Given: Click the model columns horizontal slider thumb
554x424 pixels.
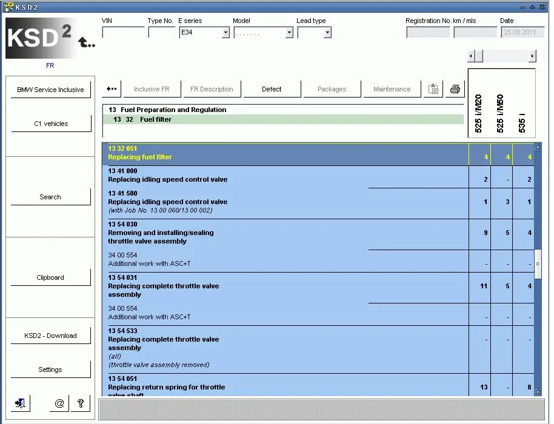Looking at the screenshot, I should [479, 56].
